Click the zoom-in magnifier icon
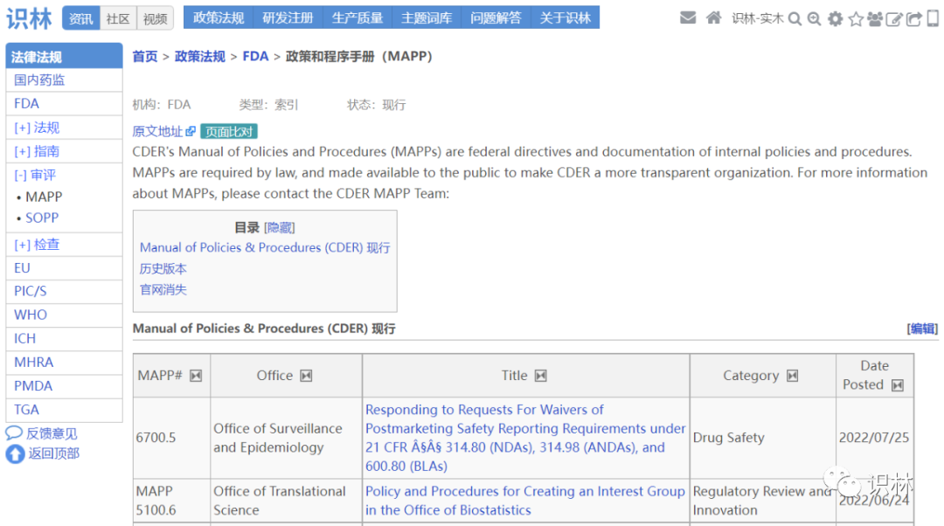 click(x=814, y=18)
